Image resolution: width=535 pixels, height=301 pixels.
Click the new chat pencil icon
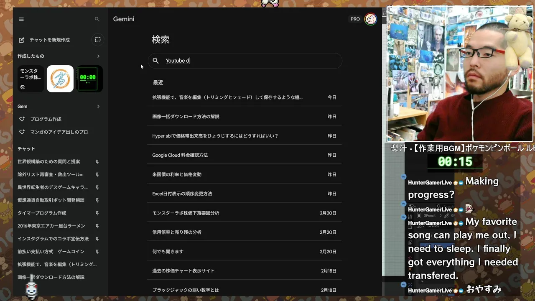22,40
